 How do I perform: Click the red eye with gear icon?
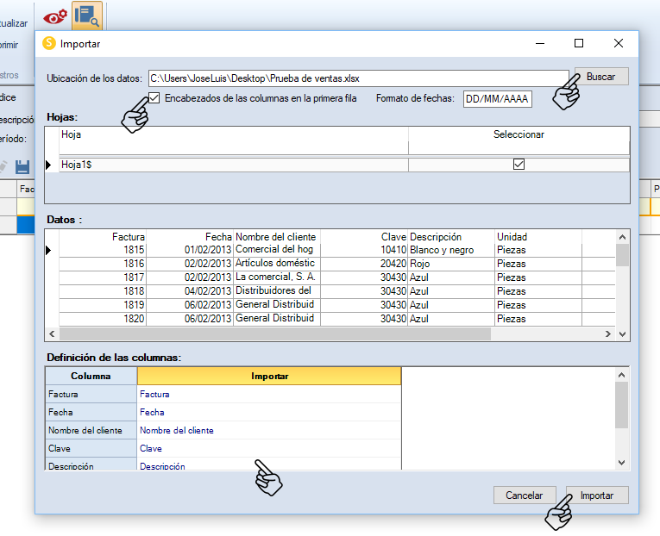(54, 15)
